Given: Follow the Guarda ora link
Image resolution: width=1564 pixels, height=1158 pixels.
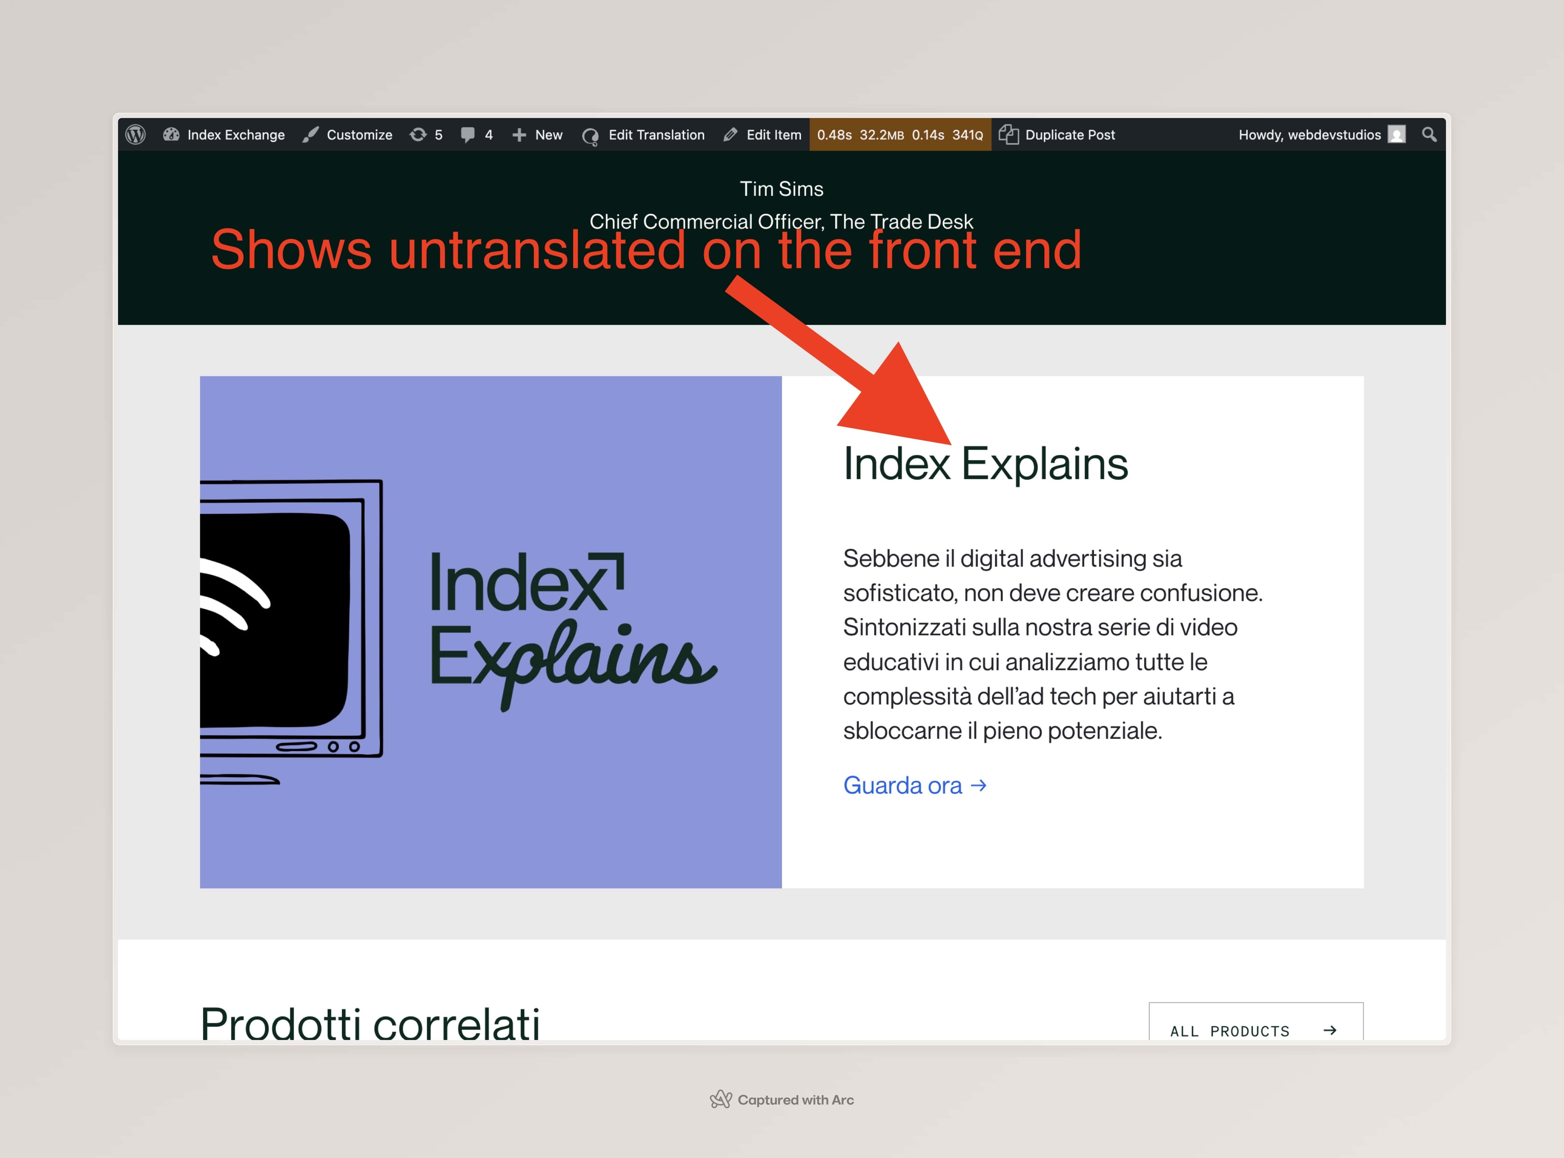Looking at the screenshot, I should 915,785.
